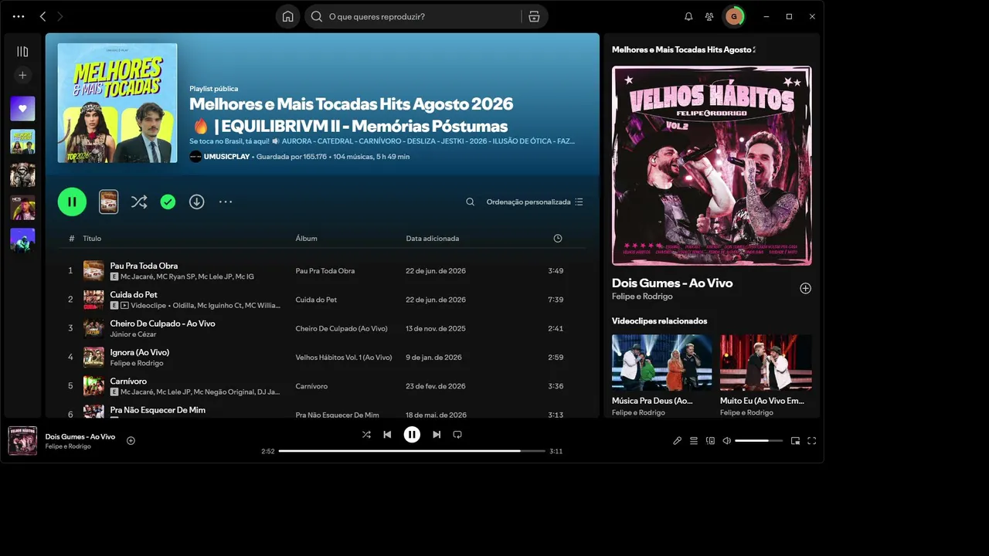Open connect to a device icon
The image size is (989, 556).
coord(710,441)
